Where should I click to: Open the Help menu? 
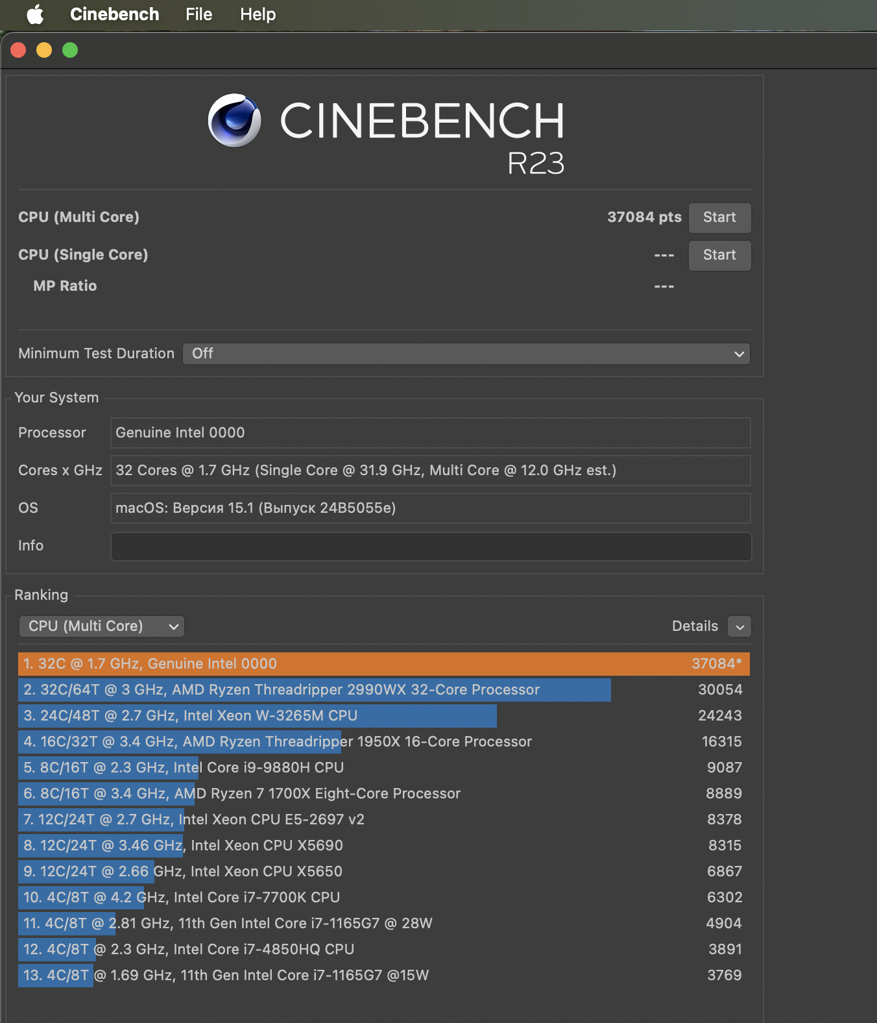[258, 14]
